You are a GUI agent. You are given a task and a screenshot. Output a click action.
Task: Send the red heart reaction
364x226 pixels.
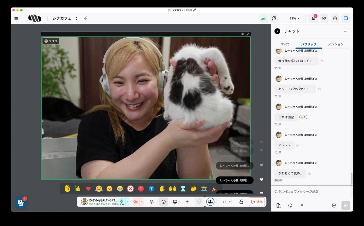point(88,189)
